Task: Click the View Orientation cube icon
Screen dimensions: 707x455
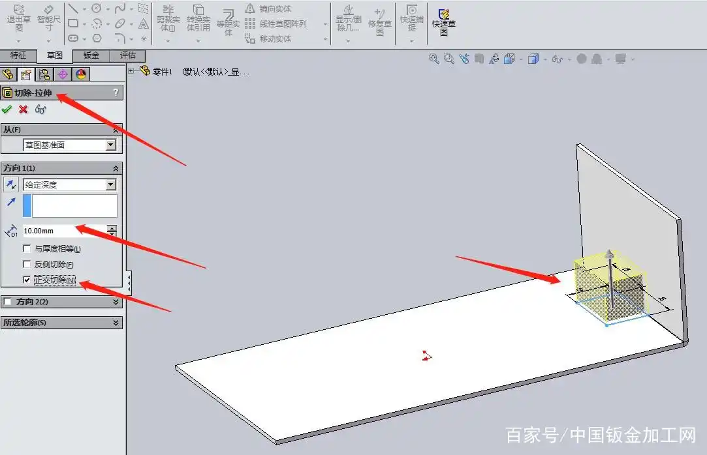Action: 509,59
